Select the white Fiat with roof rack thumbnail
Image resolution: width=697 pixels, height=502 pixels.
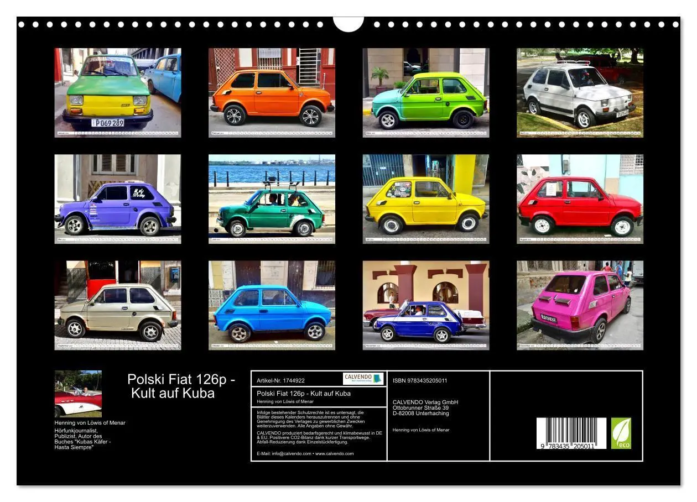pyautogui.click(x=580, y=92)
